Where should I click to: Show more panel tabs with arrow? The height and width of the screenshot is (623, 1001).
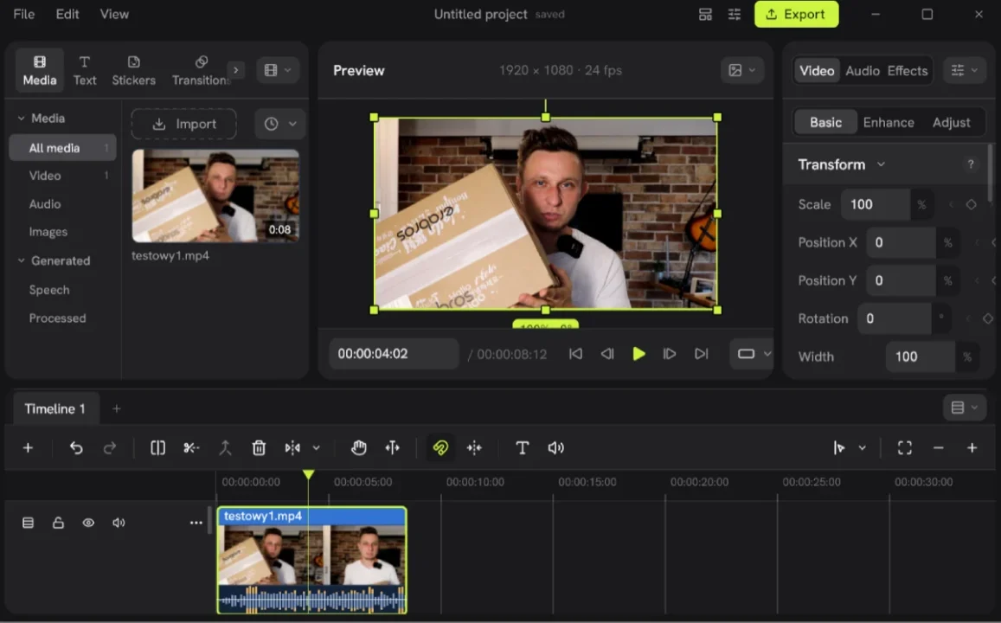(x=236, y=70)
